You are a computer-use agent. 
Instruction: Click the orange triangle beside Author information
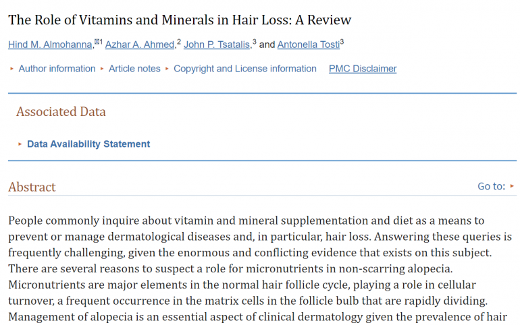coord(11,69)
